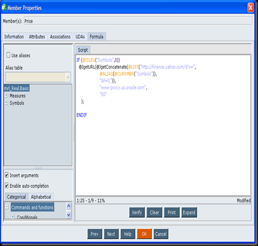Expand the Conditionals node
This screenshot has height=246, width=258.
13,217
